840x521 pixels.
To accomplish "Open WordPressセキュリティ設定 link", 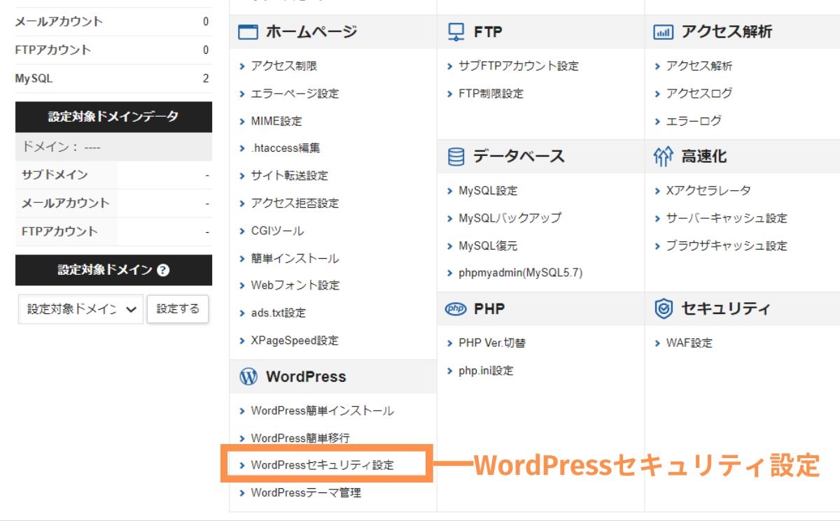I will click(x=322, y=465).
